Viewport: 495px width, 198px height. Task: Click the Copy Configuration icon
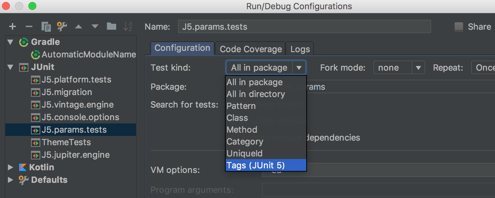click(x=46, y=27)
